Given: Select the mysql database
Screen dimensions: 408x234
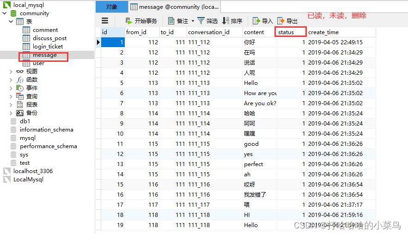Looking at the screenshot, I should coord(28,138).
